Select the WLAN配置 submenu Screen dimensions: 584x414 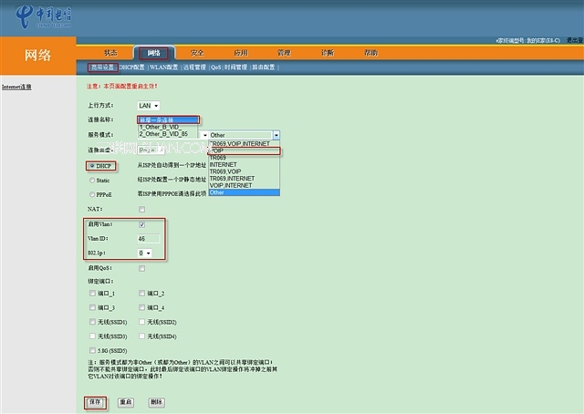click(x=164, y=67)
